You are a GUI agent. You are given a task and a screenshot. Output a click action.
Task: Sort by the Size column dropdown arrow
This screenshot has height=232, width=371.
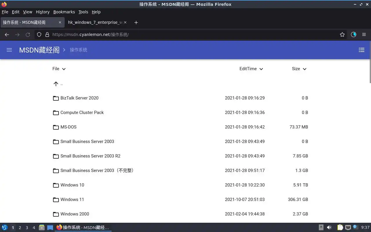(305, 69)
